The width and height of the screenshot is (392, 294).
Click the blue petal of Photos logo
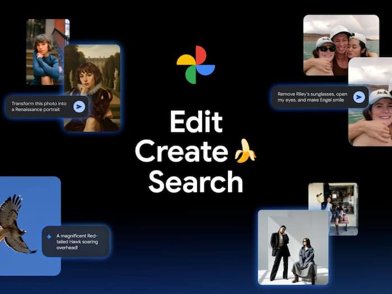[204, 70]
